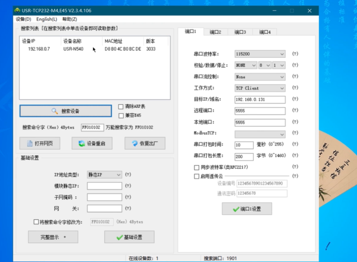Click the magnifier icon on 搜索设备 button
This screenshot has width=357, height=262.
[55, 111]
